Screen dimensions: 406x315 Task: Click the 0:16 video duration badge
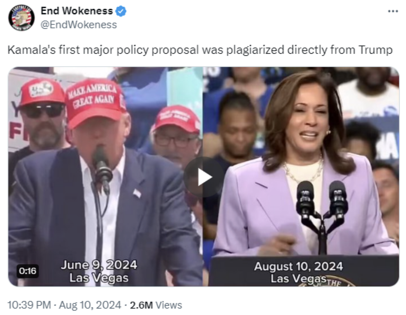(27, 271)
